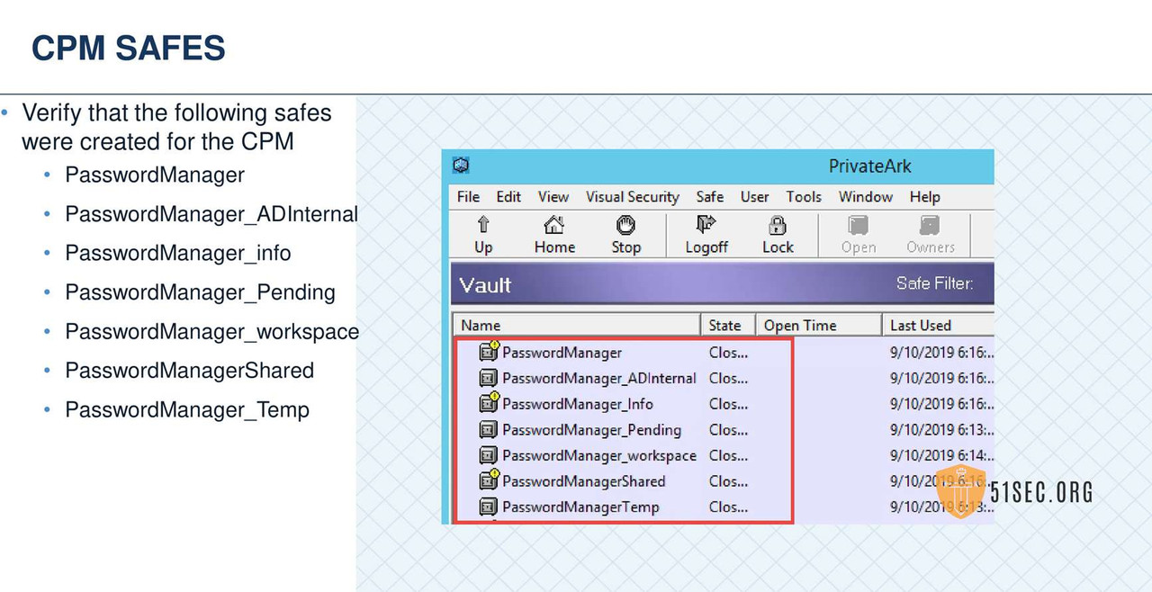This screenshot has width=1152, height=592.
Task: Click the PasswordManager_Pending safe name
Action: point(591,430)
